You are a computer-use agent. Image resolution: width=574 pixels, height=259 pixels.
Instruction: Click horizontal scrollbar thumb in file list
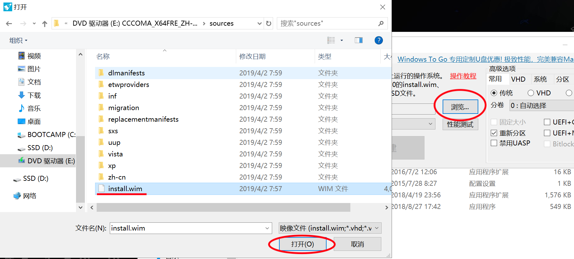[x=223, y=207]
